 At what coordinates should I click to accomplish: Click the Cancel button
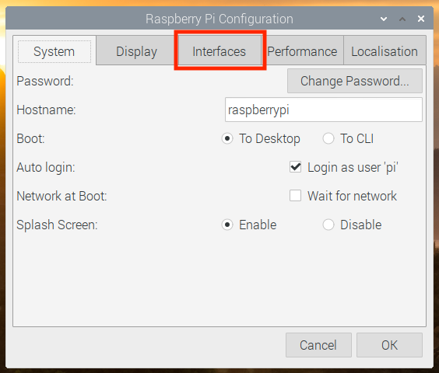318,345
